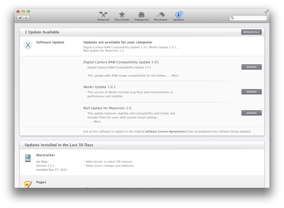The width and height of the screenshot is (284, 208).
Task: Click the magnifier icon in search field
Action: 233,18
